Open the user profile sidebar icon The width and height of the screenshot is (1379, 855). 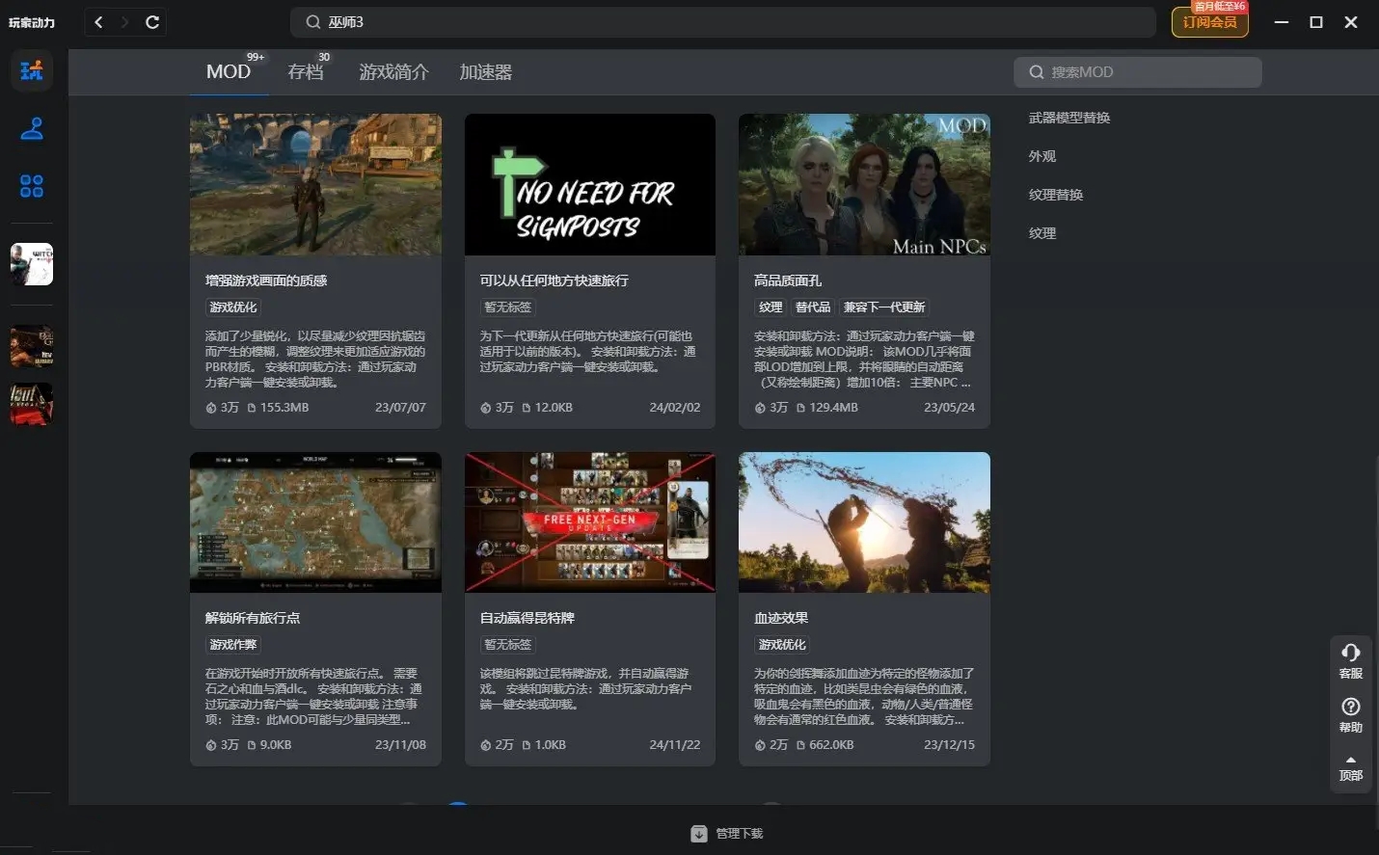point(32,128)
